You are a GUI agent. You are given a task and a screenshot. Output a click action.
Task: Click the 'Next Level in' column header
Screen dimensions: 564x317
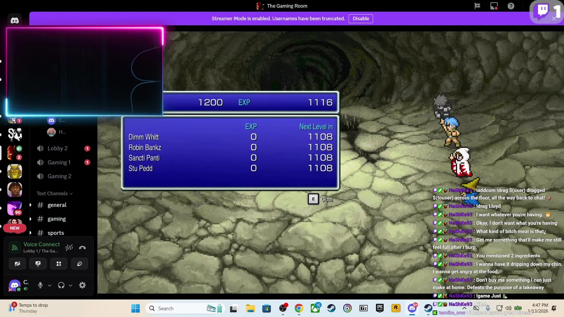(x=316, y=127)
